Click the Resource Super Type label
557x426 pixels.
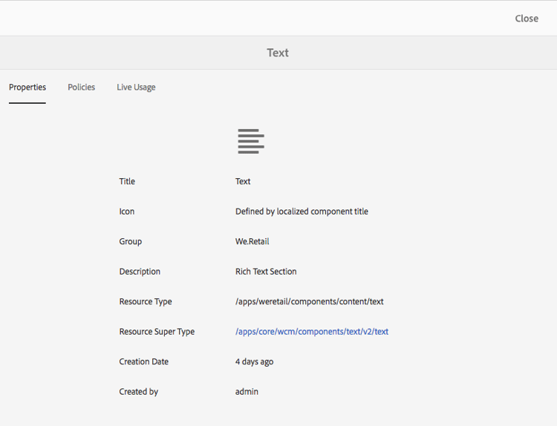(x=157, y=332)
